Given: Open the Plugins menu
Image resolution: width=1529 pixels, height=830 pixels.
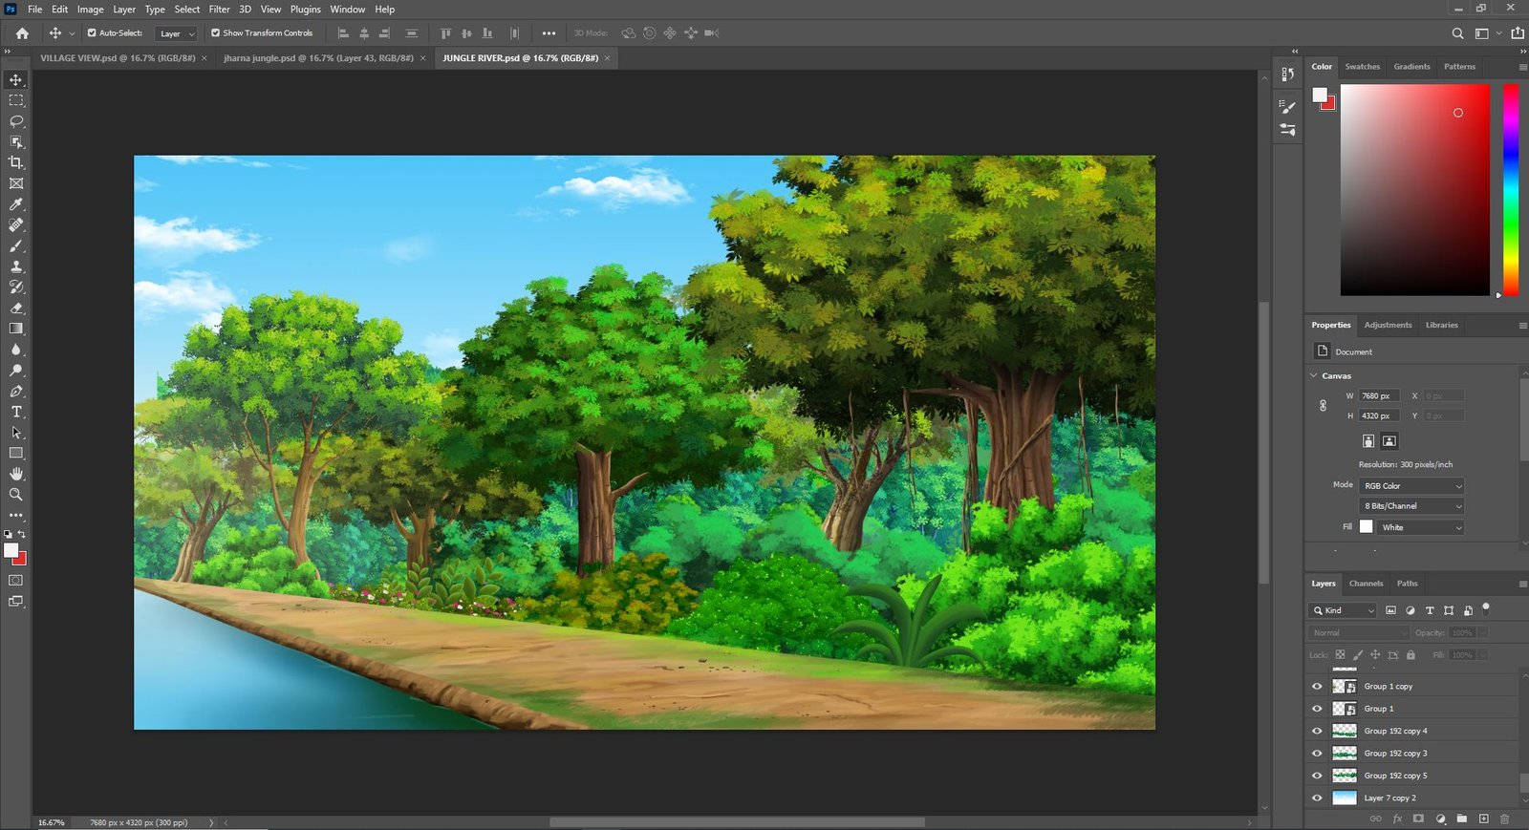Looking at the screenshot, I should [x=305, y=10].
